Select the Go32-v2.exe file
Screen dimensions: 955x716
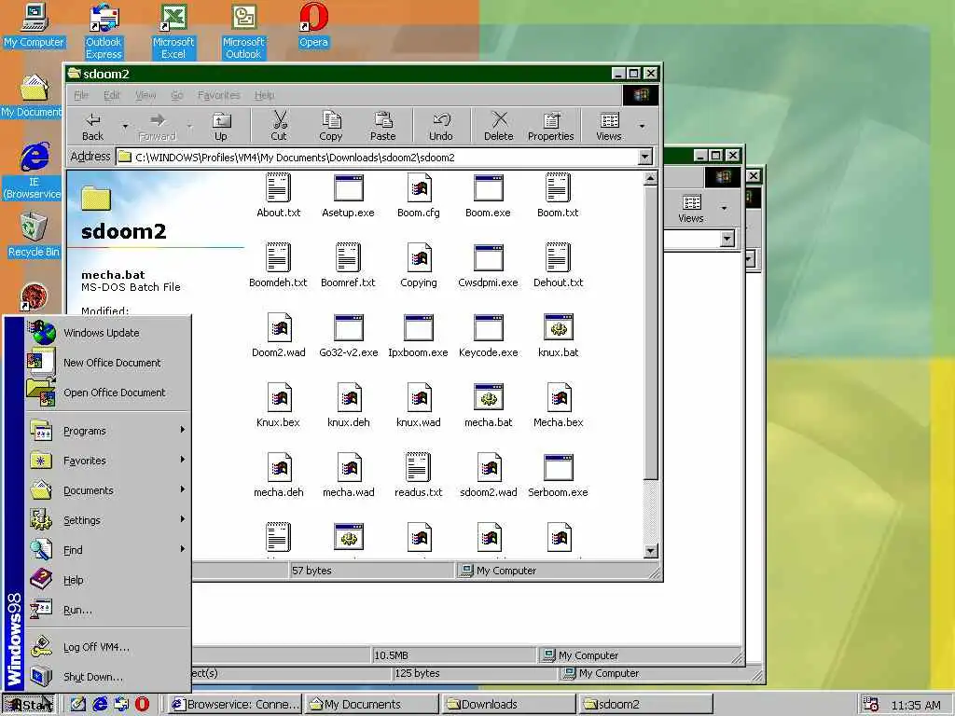tap(349, 335)
